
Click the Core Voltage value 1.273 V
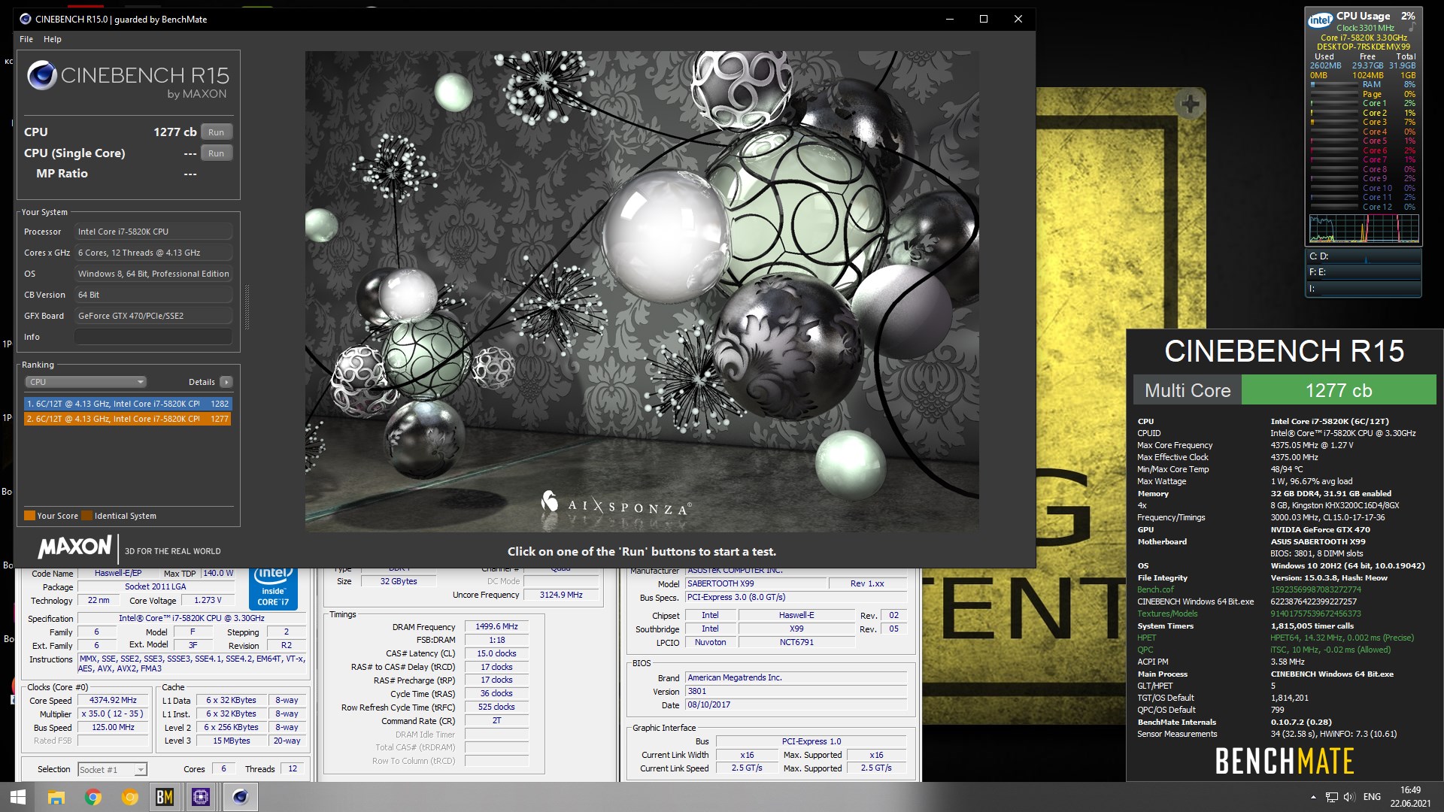click(x=208, y=601)
